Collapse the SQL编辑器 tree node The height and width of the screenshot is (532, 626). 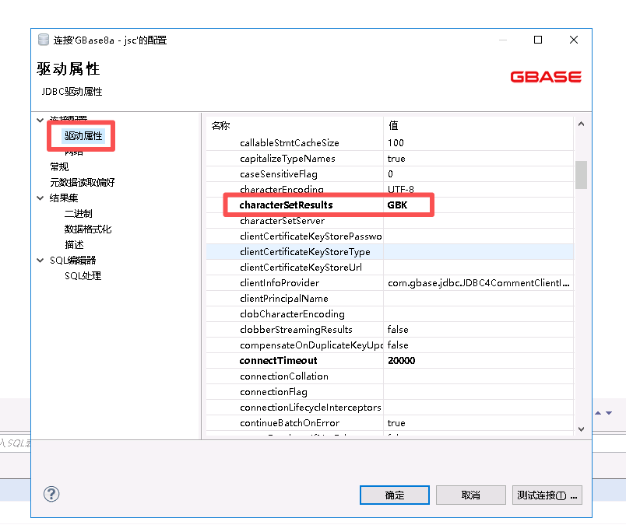(40, 261)
